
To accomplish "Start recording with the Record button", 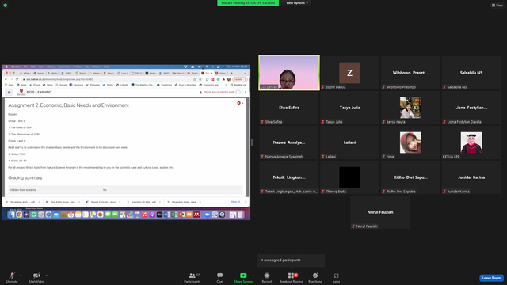I will (267, 278).
